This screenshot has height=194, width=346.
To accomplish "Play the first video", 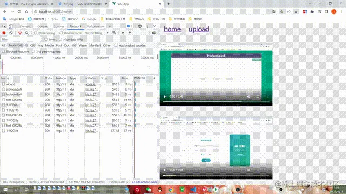I will click(x=165, y=96).
